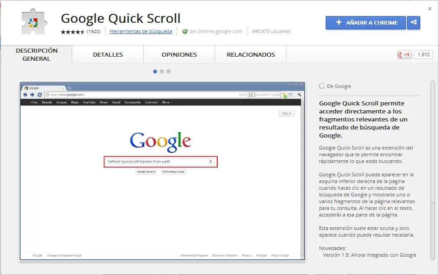Select the 'DESCRIPCIÓN GENERAL' tab
This screenshot has width=439, height=275.
coord(37,54)
